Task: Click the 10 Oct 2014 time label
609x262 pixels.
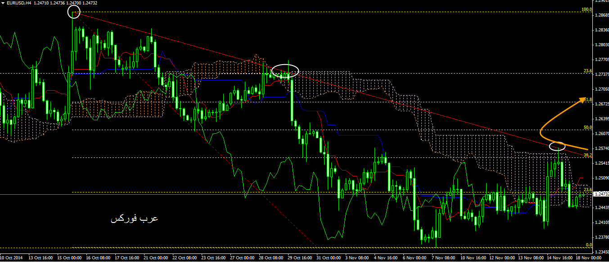Action: [x=10, y=258]
